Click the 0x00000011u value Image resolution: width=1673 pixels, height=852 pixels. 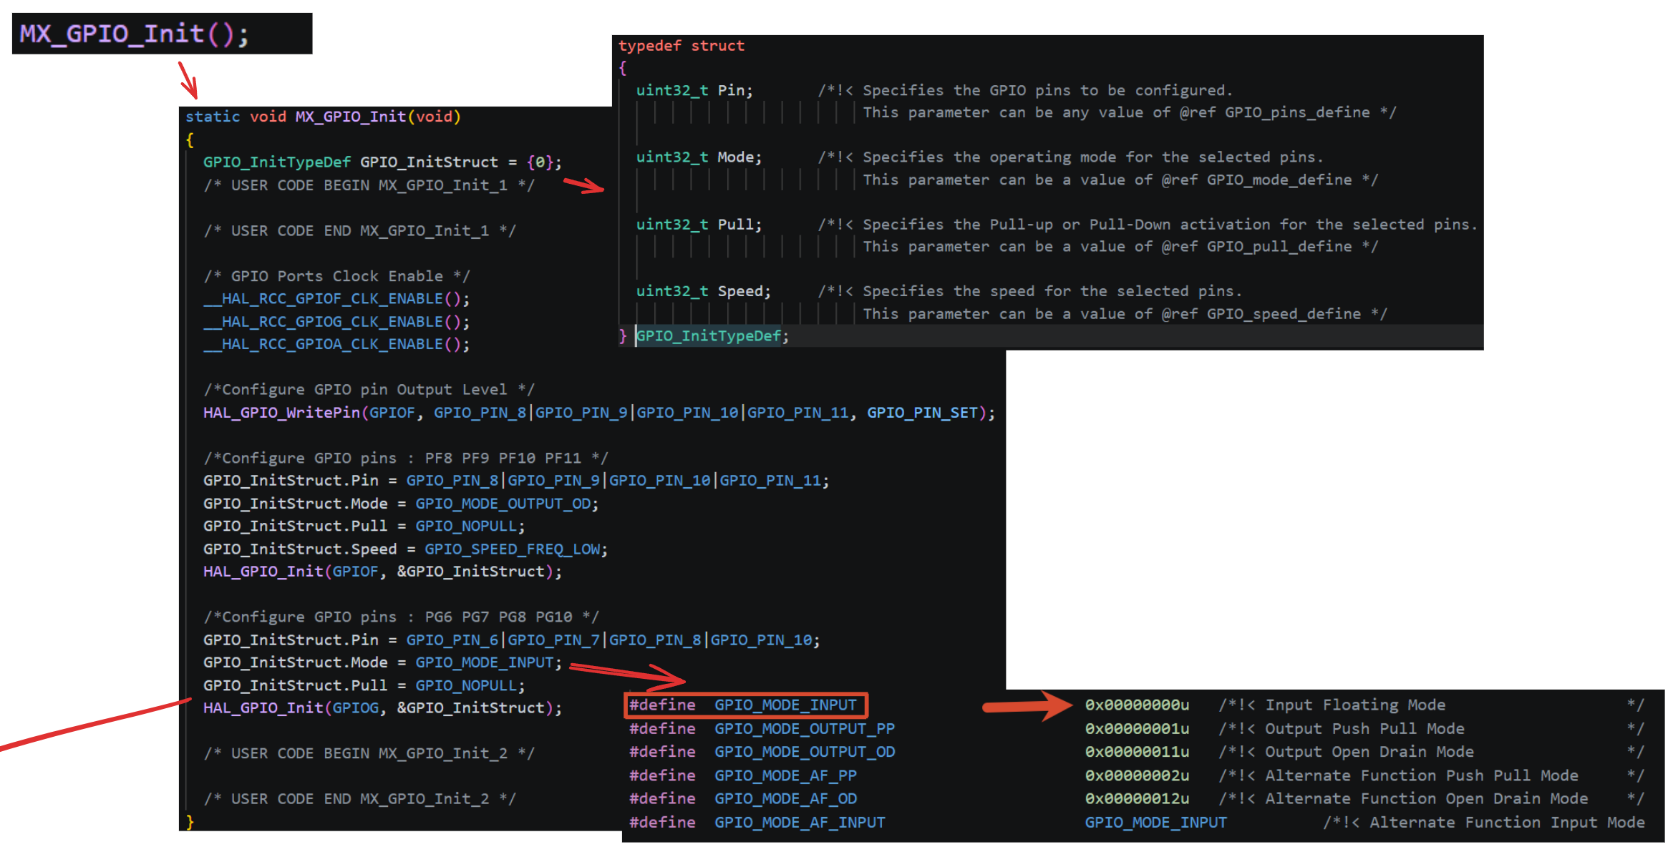1137,752
